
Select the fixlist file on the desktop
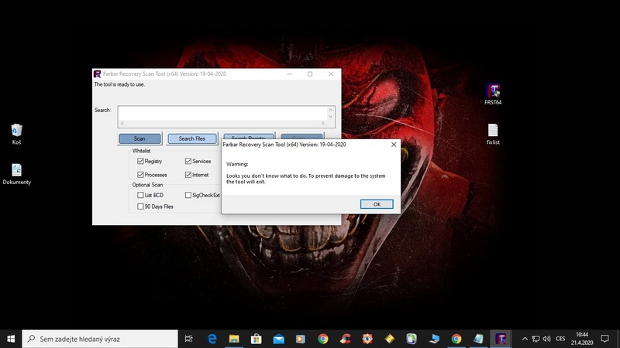[x=493, y=134]
